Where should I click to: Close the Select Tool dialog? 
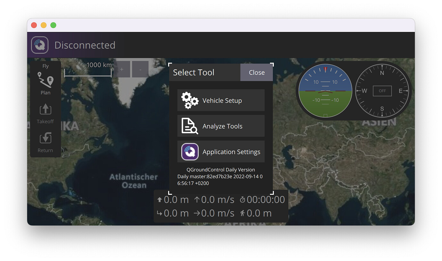coord(257,73)
